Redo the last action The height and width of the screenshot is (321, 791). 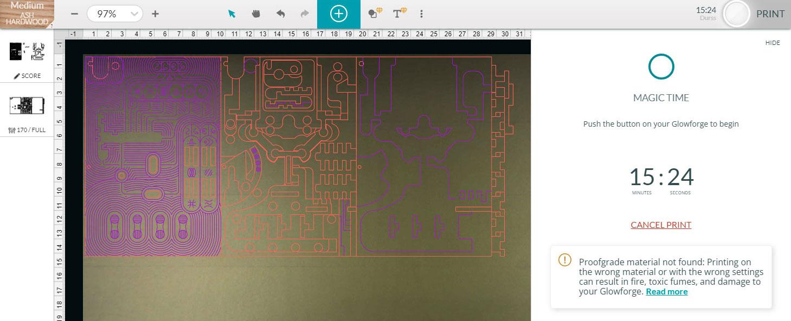pyautogui.click(x=304, y=14)
